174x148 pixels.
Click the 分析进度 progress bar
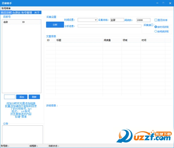(109, 26)
